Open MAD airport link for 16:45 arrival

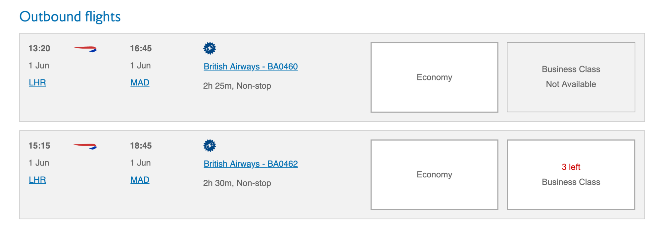pos(140,82)
